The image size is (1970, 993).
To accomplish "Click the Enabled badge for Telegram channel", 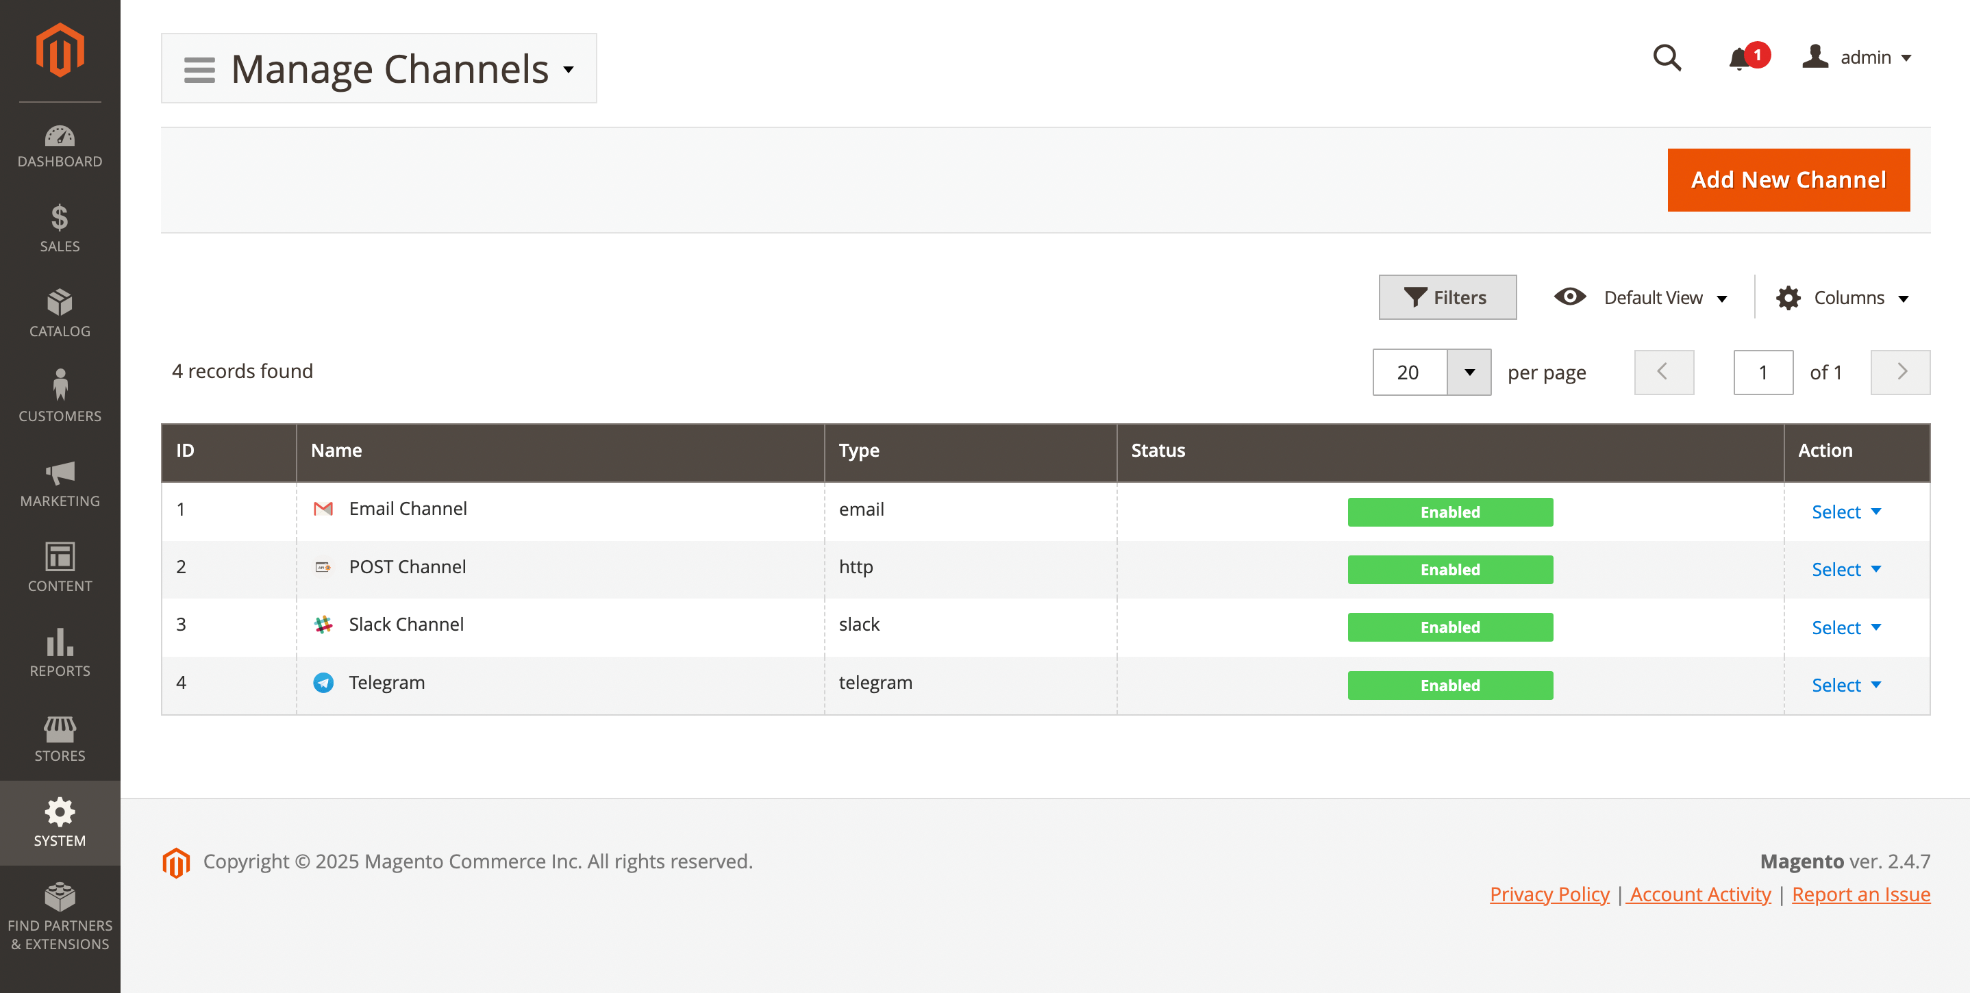I will [1450, 685].
